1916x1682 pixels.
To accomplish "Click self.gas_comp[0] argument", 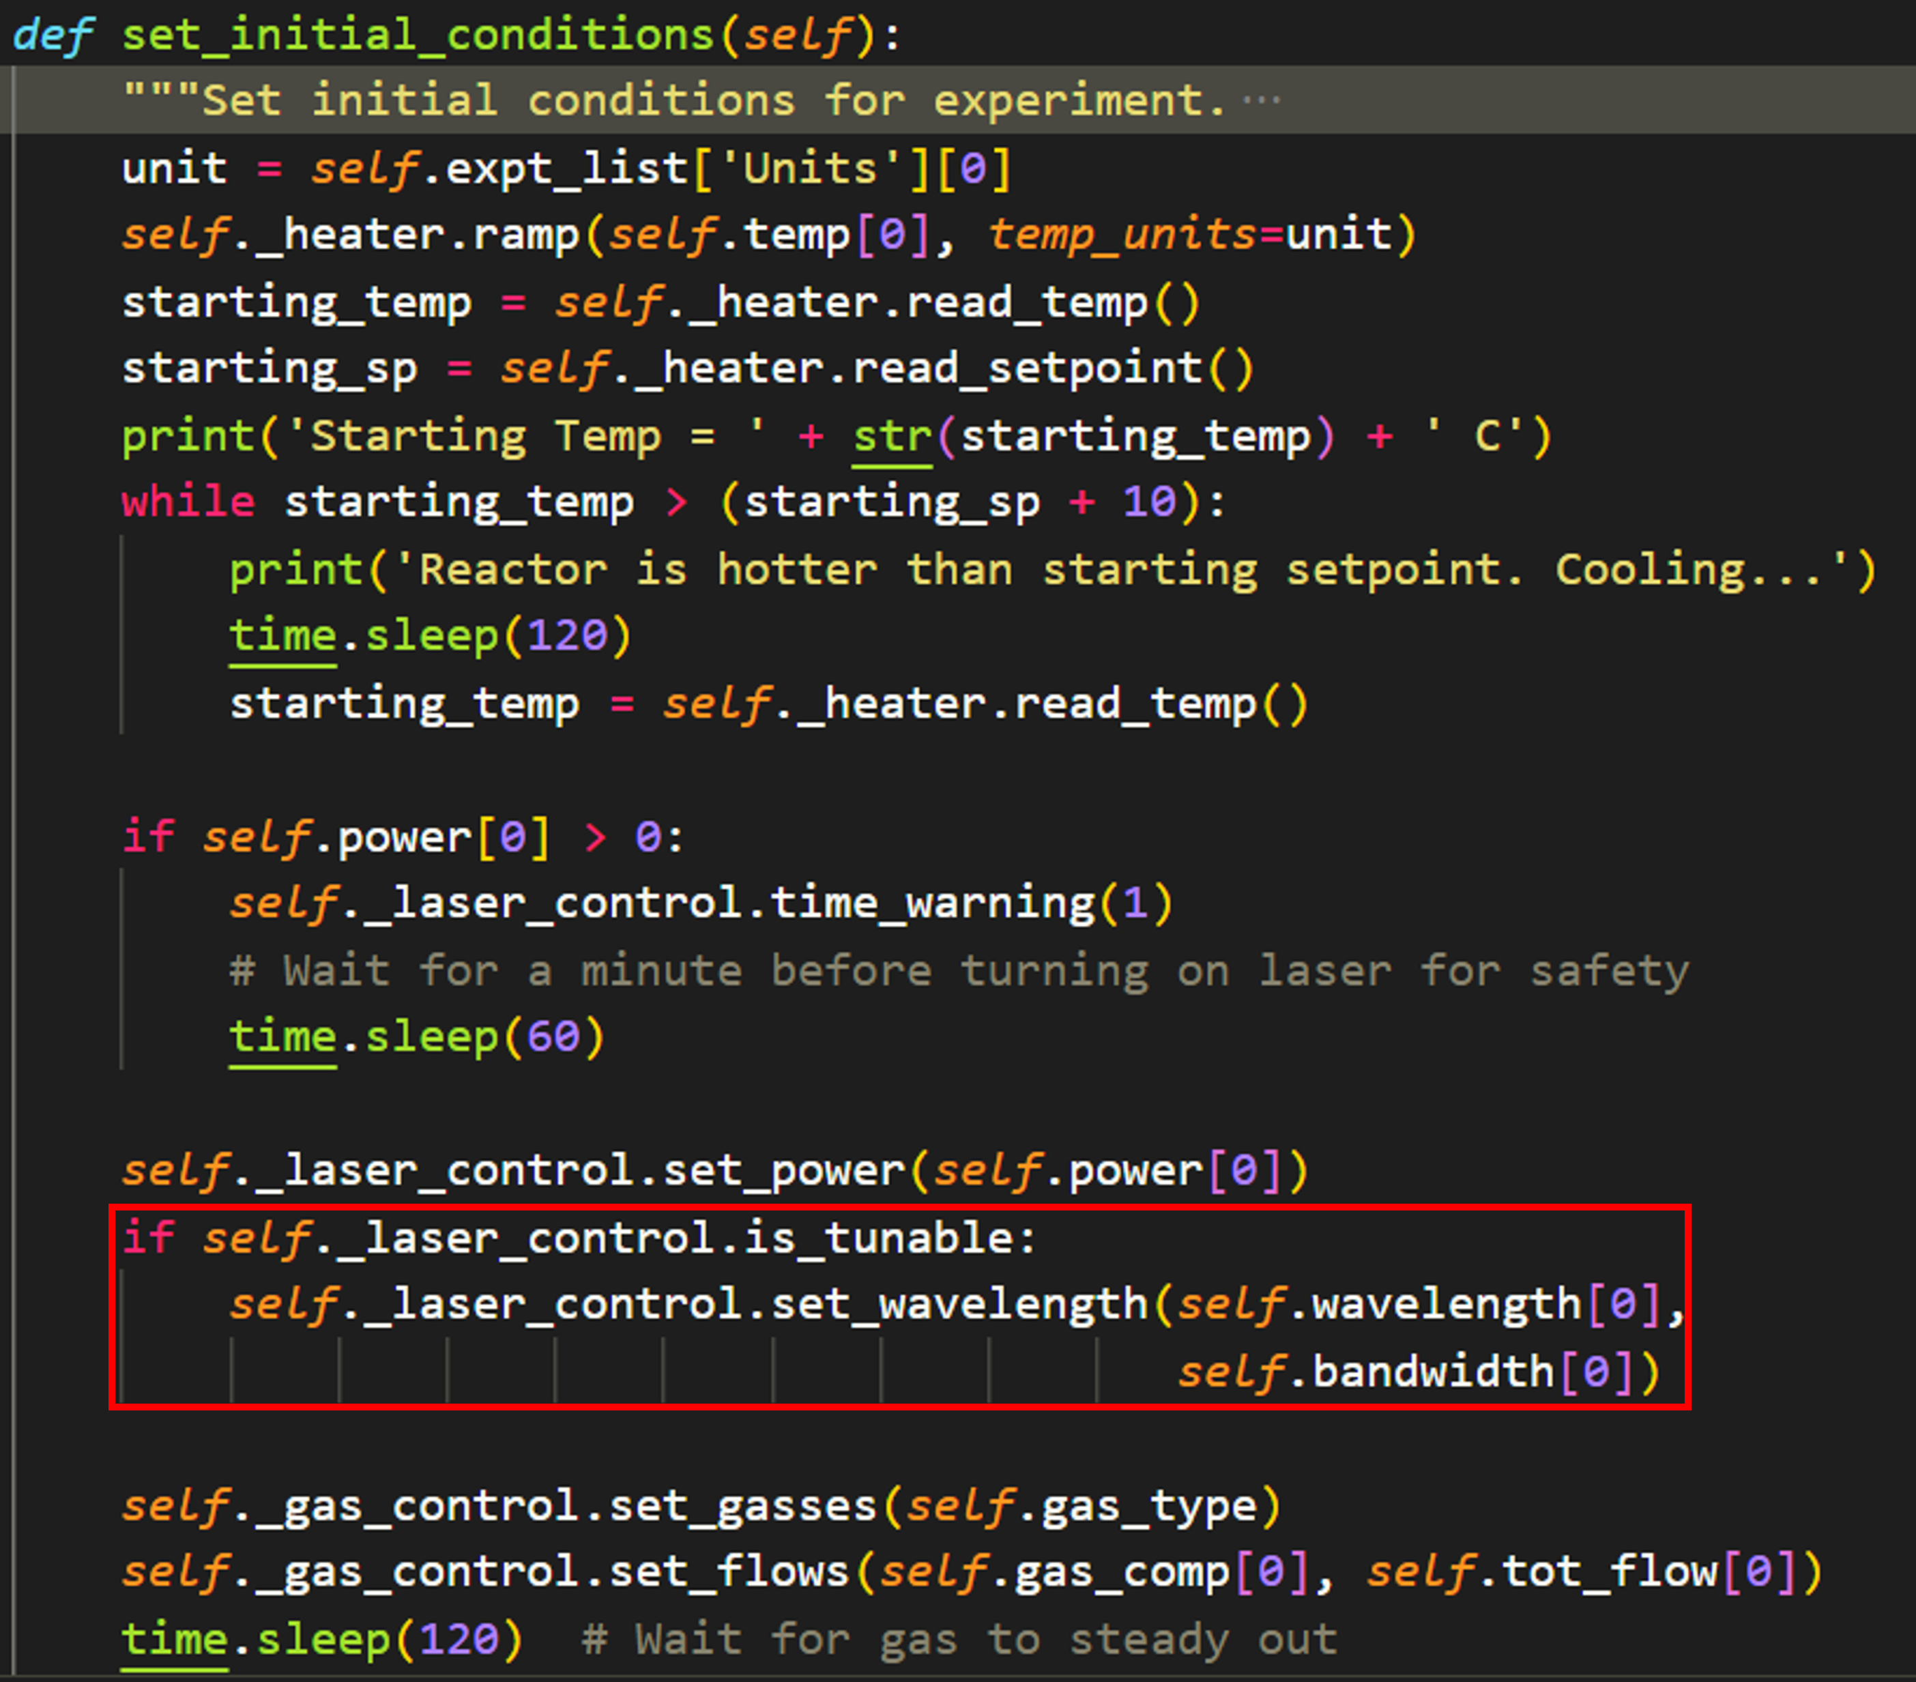I will pyautogui.click(x=1094, y=1572).
